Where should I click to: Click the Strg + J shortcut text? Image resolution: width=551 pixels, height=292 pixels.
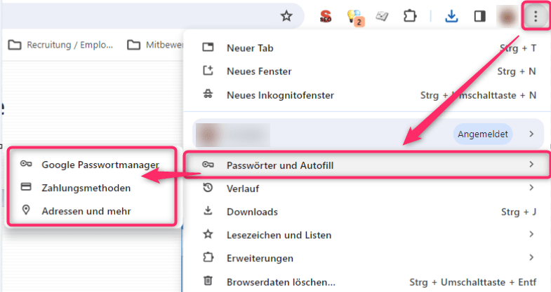click(518, 211)
